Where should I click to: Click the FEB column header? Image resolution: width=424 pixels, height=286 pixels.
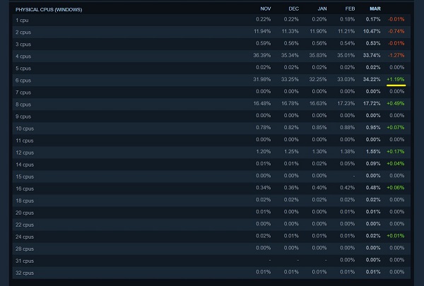coord(350,8)
